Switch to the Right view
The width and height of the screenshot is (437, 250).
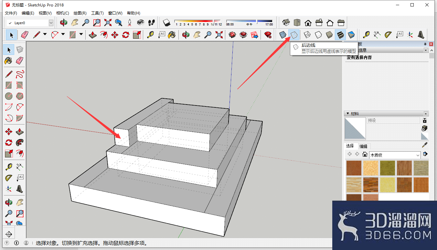pyautogui.click(x=319, y=23)
